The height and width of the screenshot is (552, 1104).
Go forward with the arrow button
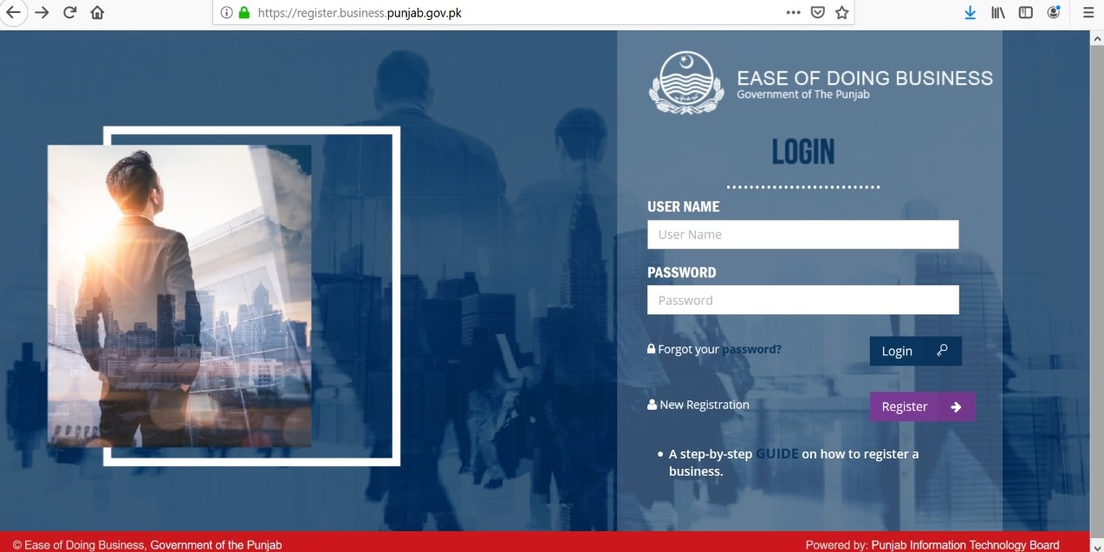(x=42, y=13)
